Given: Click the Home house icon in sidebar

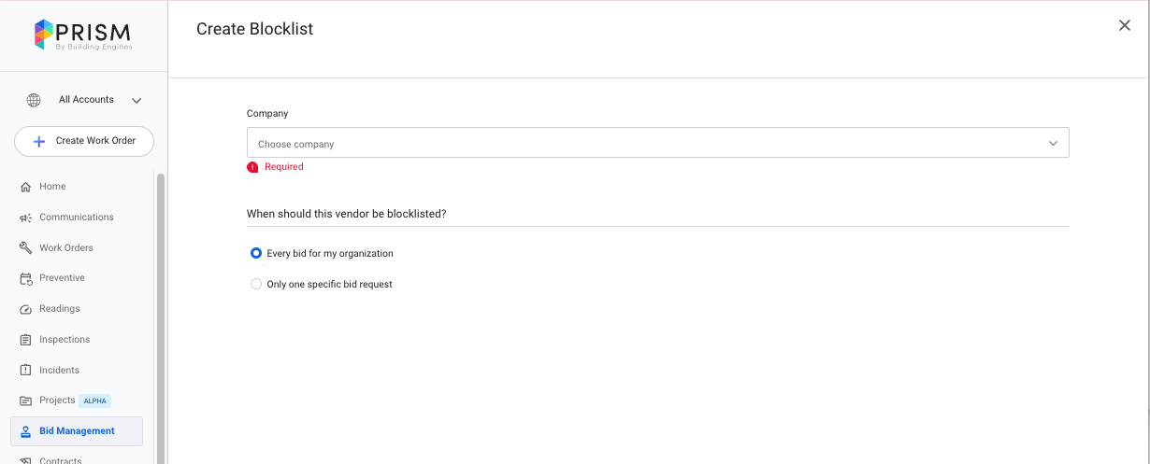Looking at the screenshot, I should coord(26,187).
